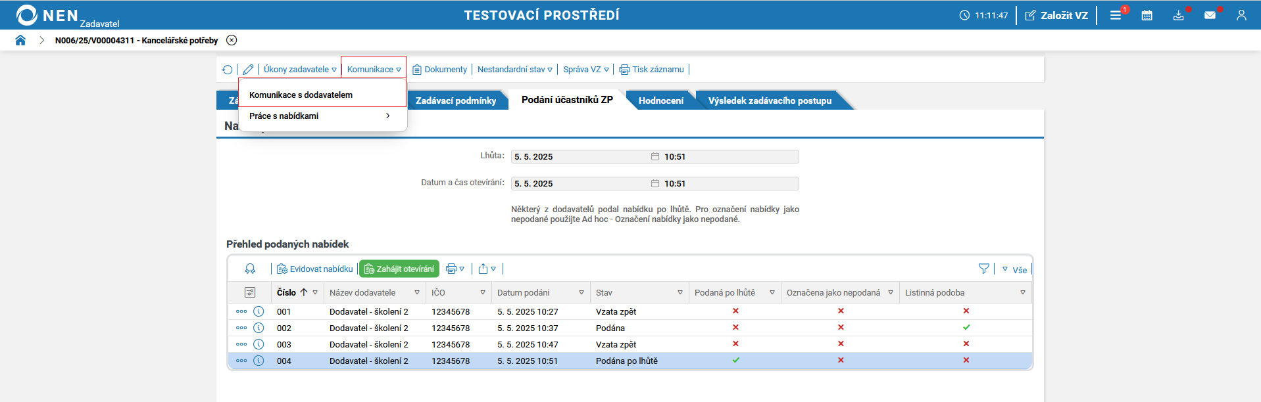Switch to Zadávací podmínky tab

coord(456,100)
